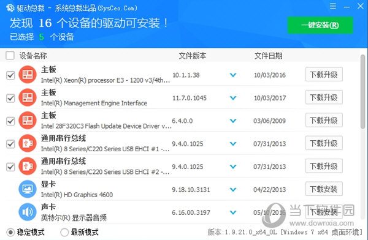This screenshot has width=368, height=240.
Task: Click 下载升级 for USB EHCI #1
Action: point(324,143)
